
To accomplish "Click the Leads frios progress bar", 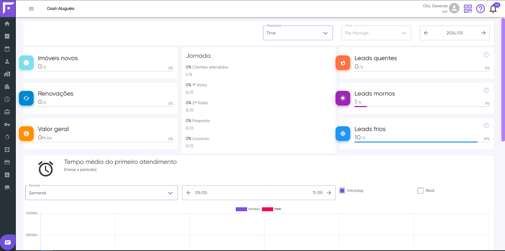I will pyautogui.click(x=422, y=142).
